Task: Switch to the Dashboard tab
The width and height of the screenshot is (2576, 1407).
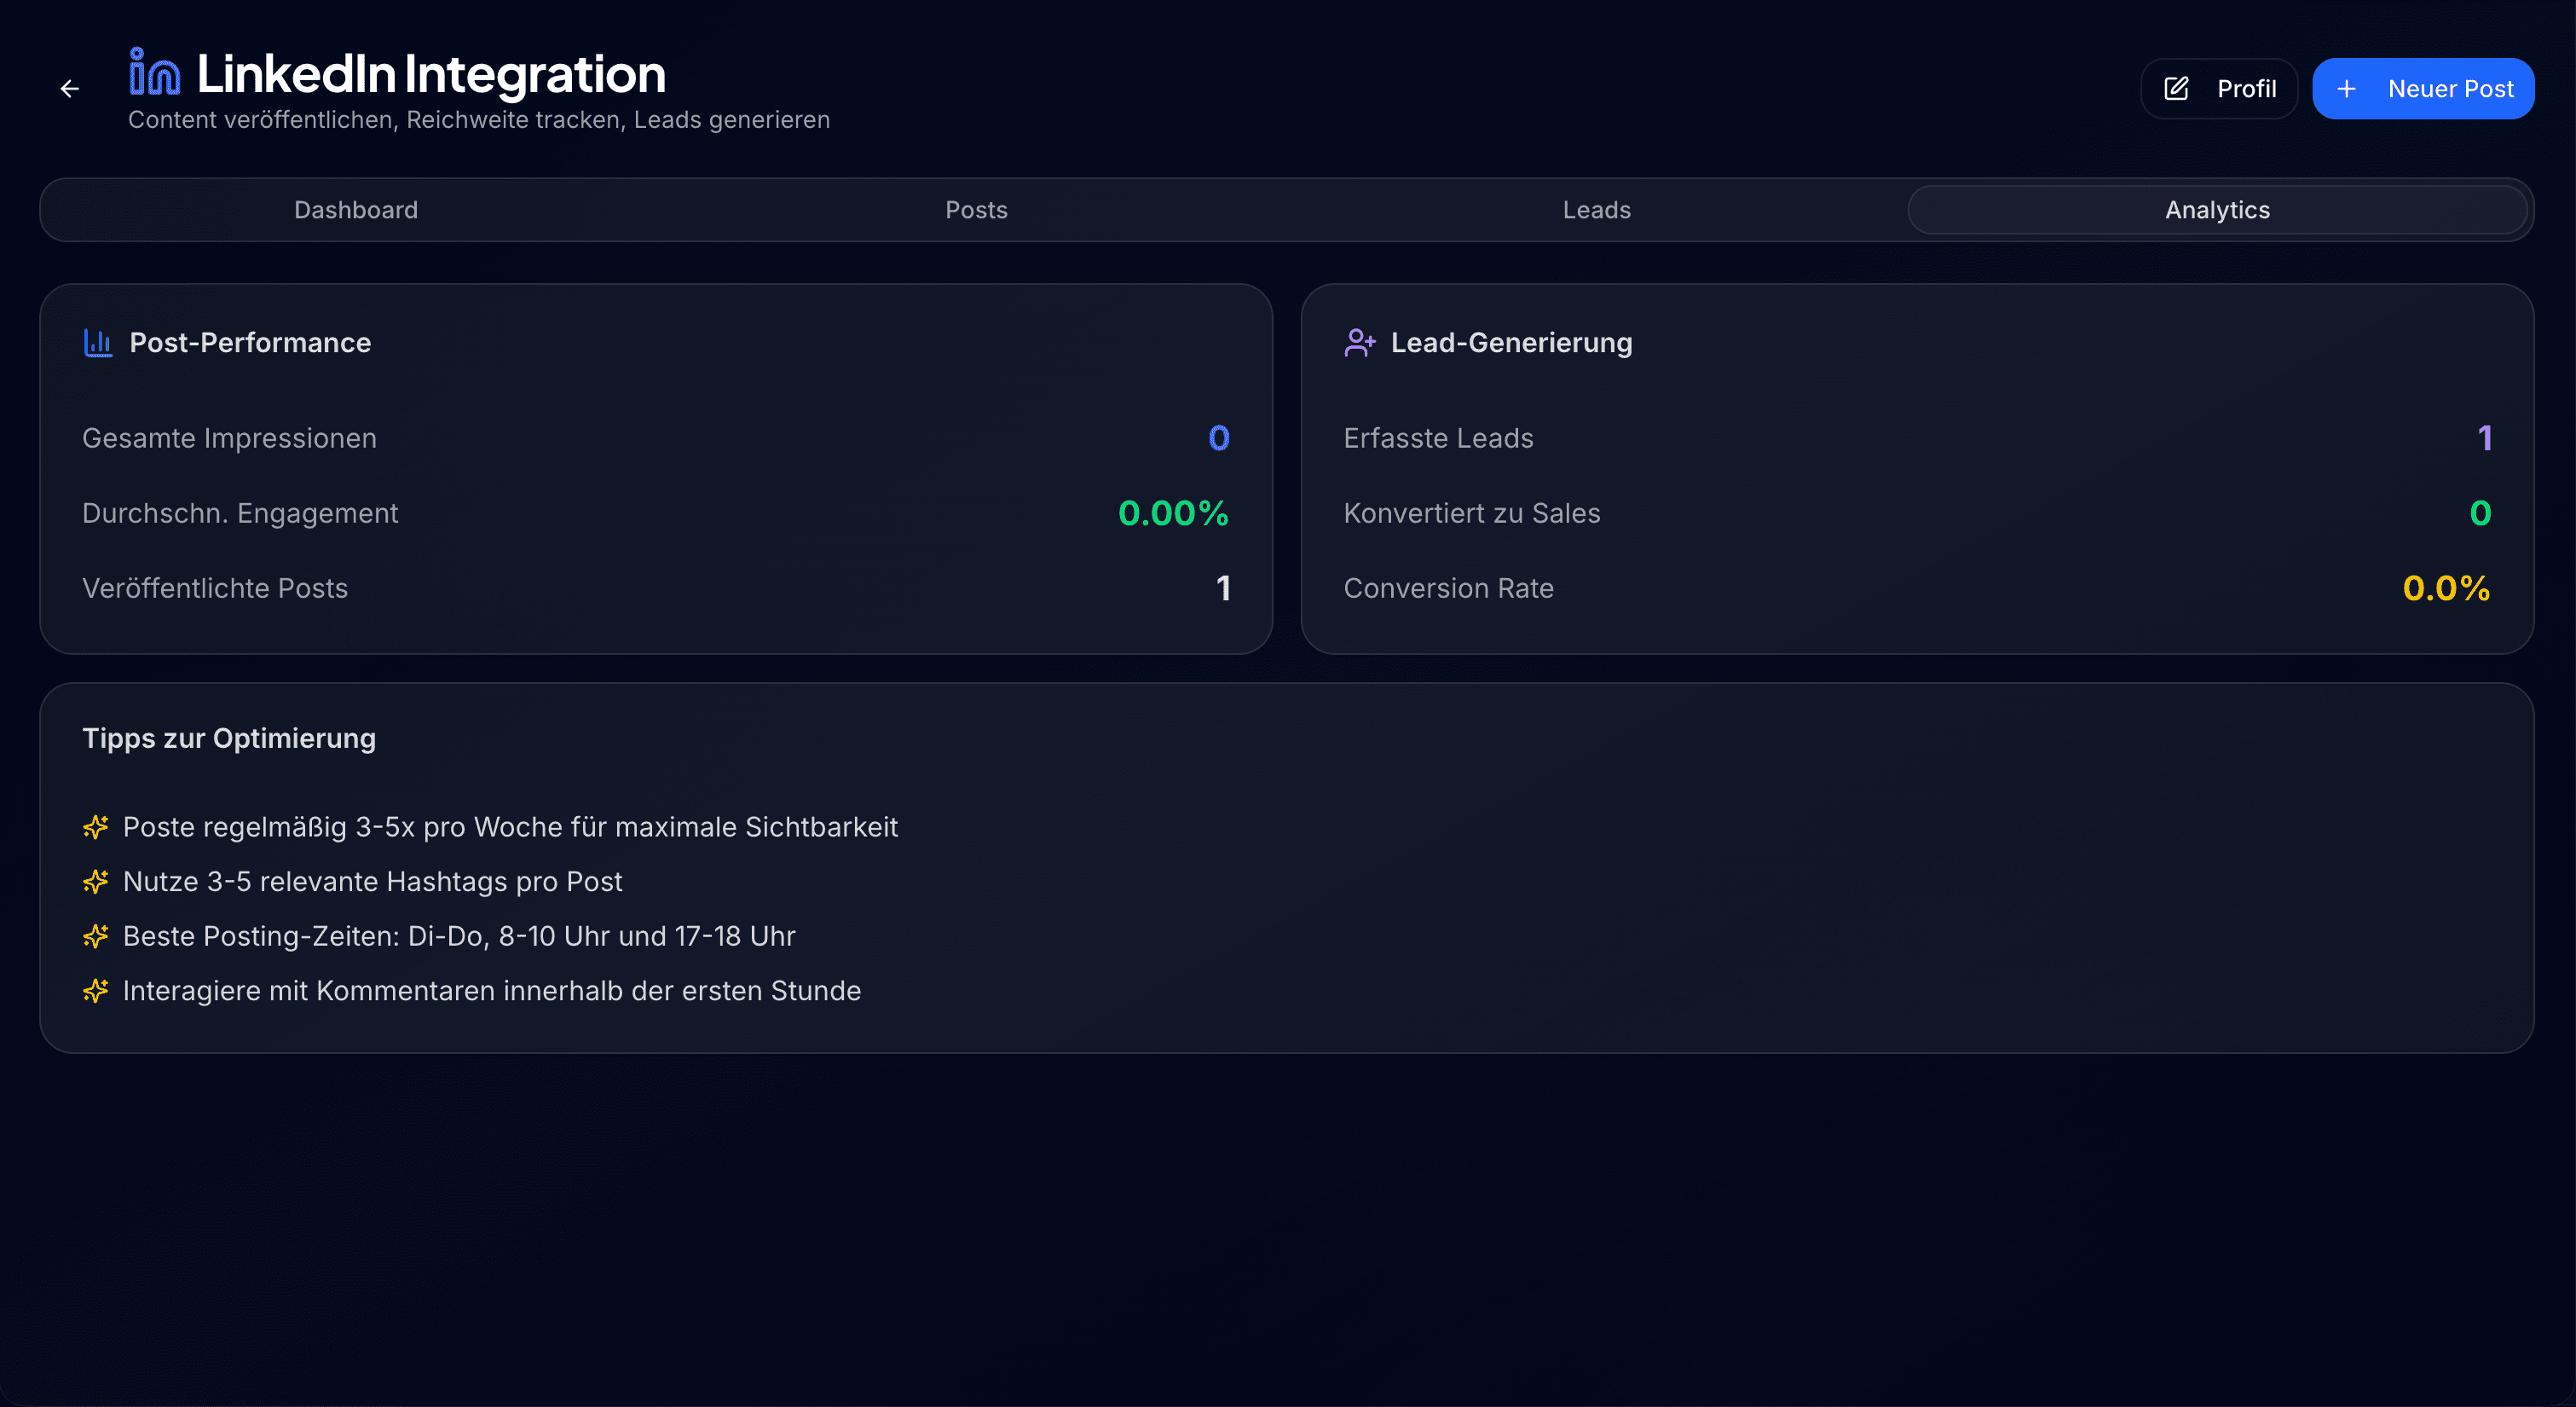Action: point(356,210)
